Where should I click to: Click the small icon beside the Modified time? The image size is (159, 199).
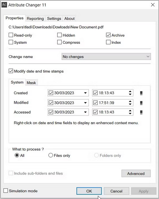pyautogui.click(x=141, y=103)
